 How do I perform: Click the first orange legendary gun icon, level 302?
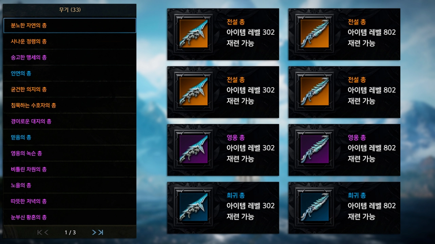(x=193, y=34)
